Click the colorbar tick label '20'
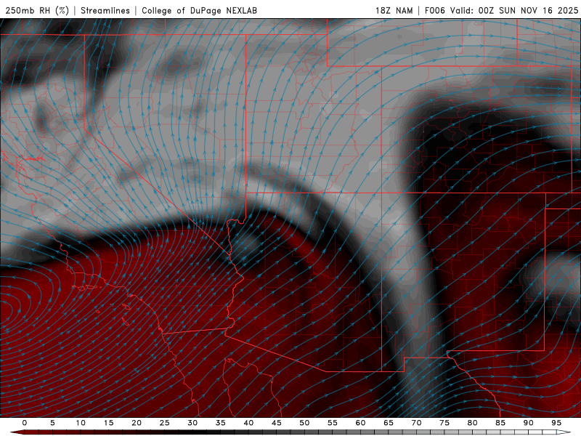Viewport: 581px width, 436px height. pyautogui.click(x=137, y=423)
